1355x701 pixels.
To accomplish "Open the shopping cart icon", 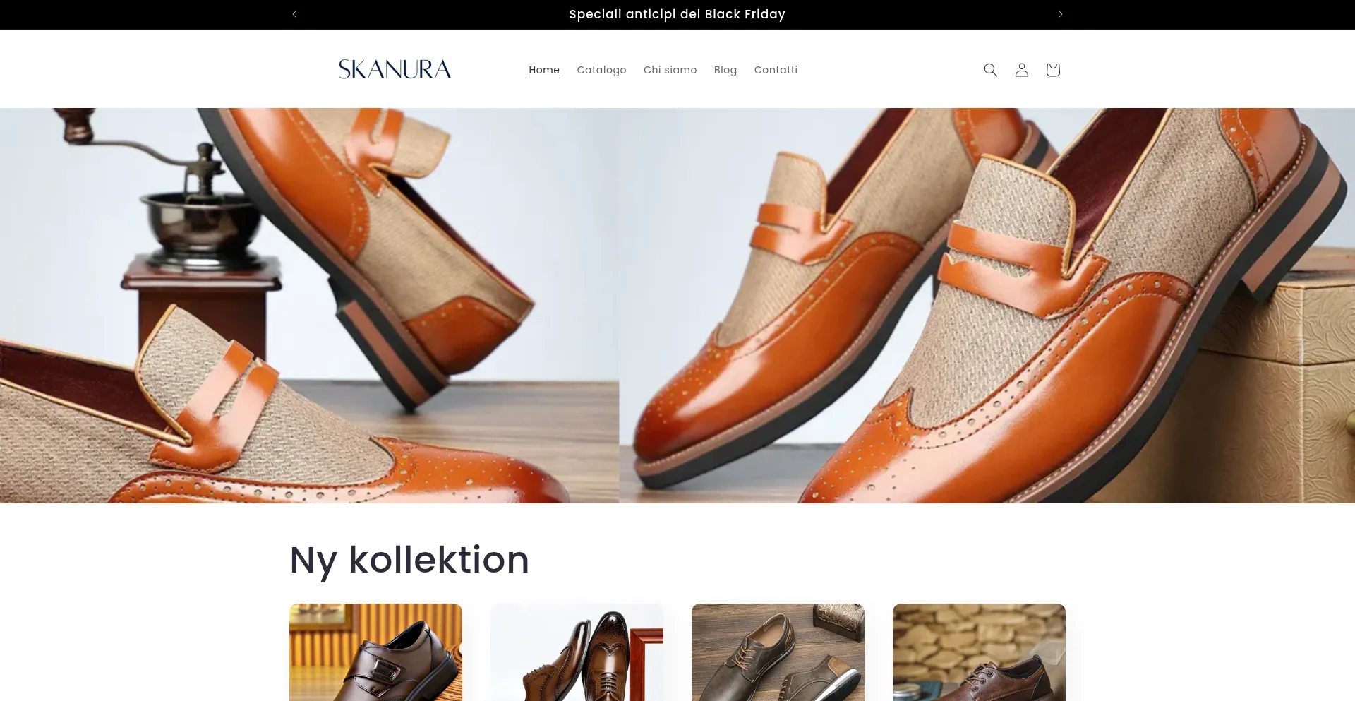I will (1052, 70).
